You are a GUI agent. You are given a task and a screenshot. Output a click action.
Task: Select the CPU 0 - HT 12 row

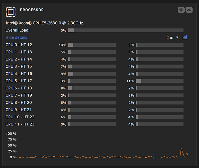point(94,45)
